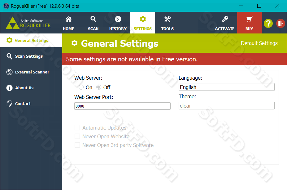
Task: Click the red exit door icon
Action: click(x=280, y=24)
